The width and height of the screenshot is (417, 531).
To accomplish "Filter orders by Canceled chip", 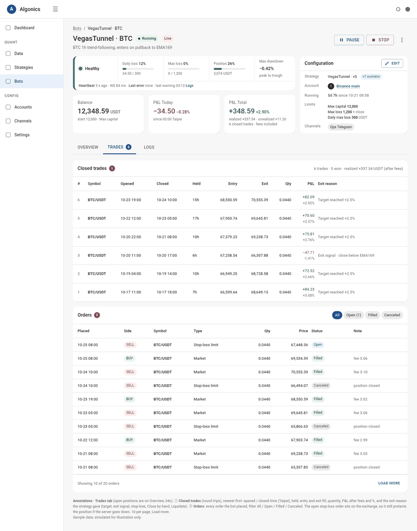I will (392, 315).
